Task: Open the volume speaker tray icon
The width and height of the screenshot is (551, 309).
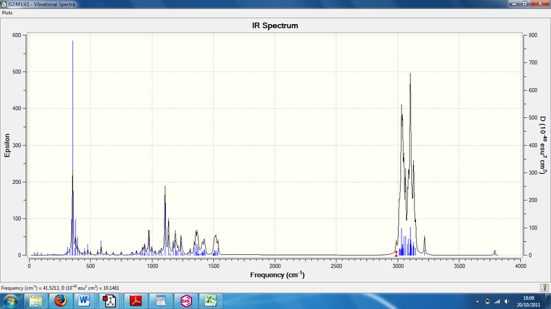Action: click(x=507, y=301)
